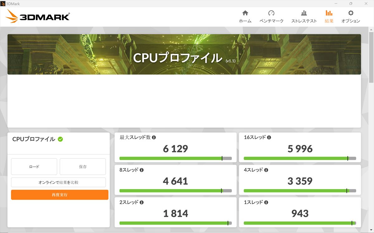Click the 5 996 score value
This screenshot has width=374, height=233.
300,148
